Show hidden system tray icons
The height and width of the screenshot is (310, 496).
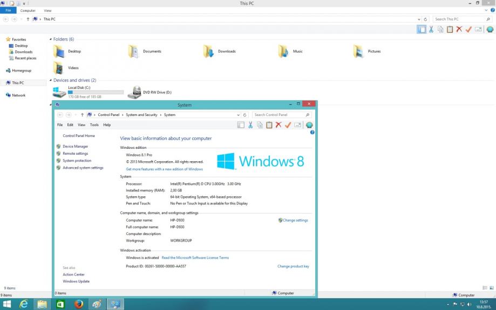pos(448,305)
